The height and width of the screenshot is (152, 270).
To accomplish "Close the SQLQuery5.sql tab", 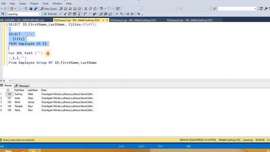I will [x=107, y=20].
